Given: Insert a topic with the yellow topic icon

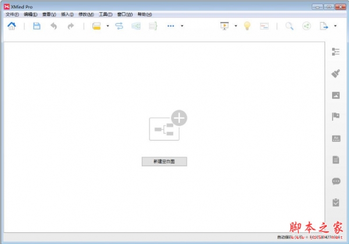Looking at the screenshot, I should [97, 26].
